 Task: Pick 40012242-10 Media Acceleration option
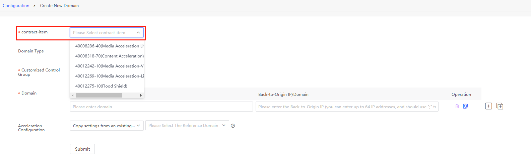pyautogui.click(x=109, y=66)
